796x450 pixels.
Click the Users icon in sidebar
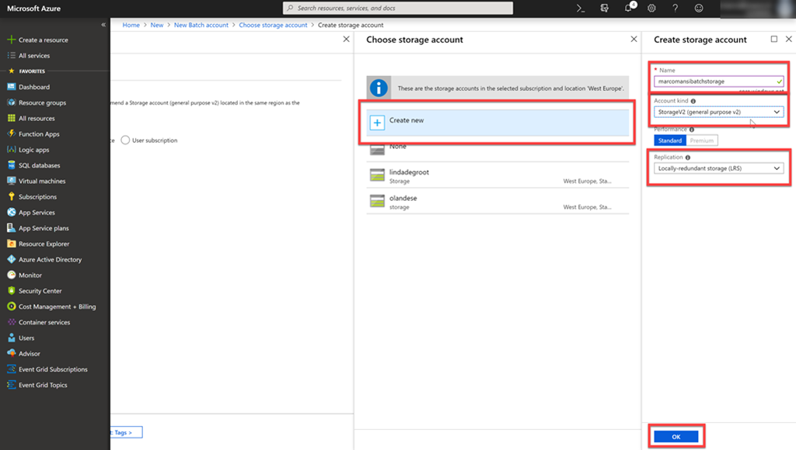(x=11, y=338)
